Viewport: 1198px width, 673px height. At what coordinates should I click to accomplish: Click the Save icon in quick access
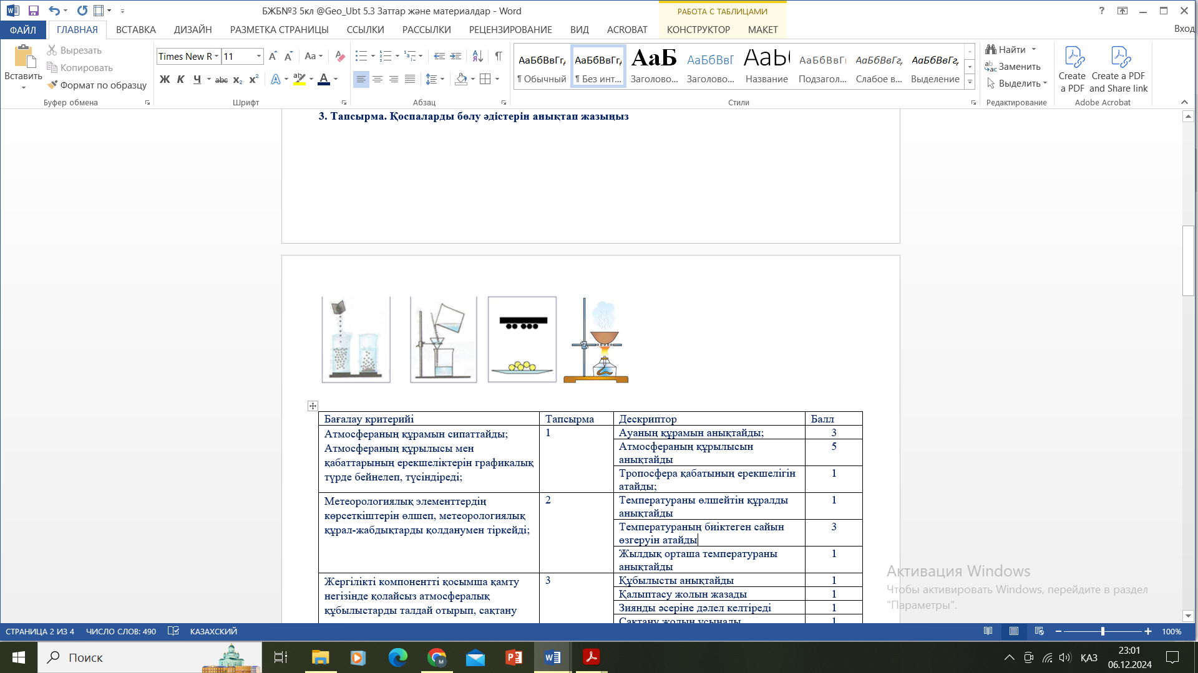(34, 11)
